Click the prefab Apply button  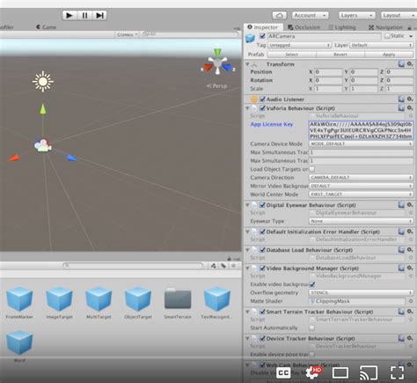point(389,55)
